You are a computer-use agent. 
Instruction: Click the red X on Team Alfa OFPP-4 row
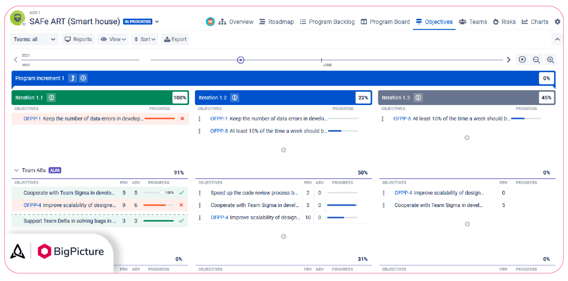(x=181, y=205)
